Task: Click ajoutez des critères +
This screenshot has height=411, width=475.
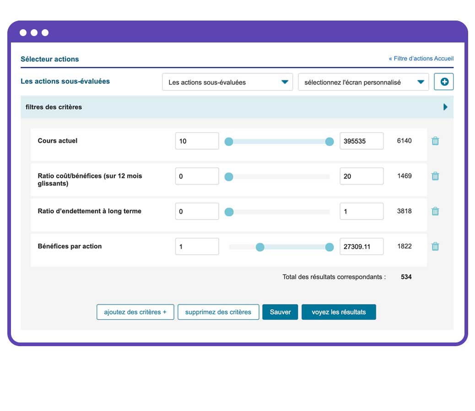Action: 135,312
